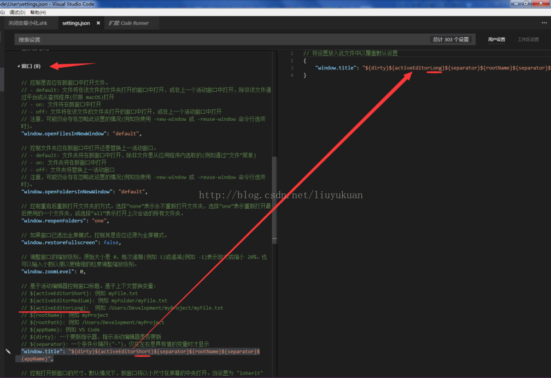Viewport: 551px width, 378px height.
Task: Click the ${dirty} comment line
Action: [x=91, y=337]
